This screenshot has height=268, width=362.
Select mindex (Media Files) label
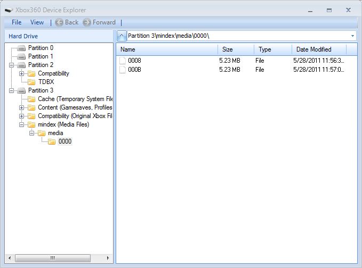click(x=63, y=124)
